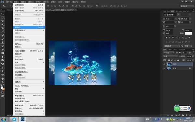Select the Move tool in toolbox

[x=3, y=14]
